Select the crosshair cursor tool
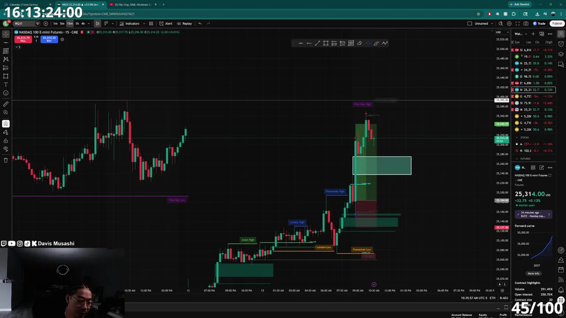566x318 pixels. 6,34
